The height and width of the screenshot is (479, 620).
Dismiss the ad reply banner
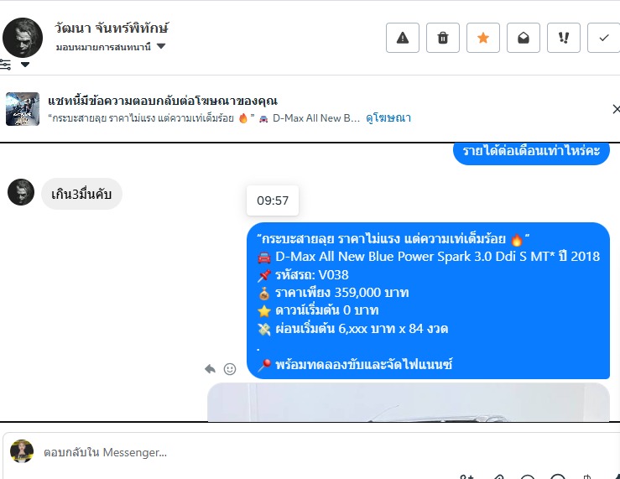[x=616, y=109]
